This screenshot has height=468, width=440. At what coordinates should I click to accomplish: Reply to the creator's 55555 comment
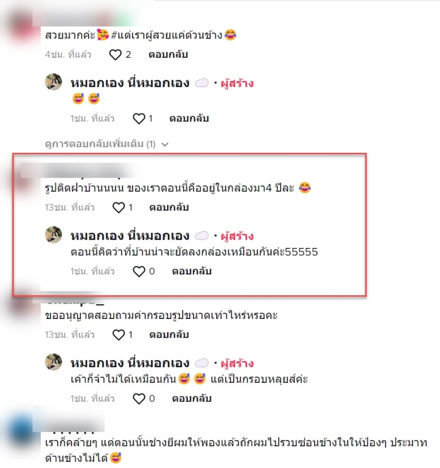click(x=191, y=271)
